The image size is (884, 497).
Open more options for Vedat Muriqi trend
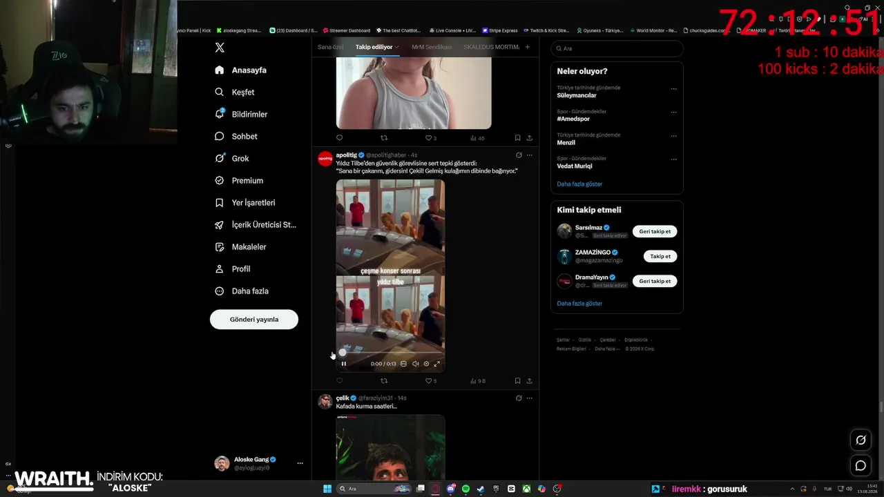point(674,159)
